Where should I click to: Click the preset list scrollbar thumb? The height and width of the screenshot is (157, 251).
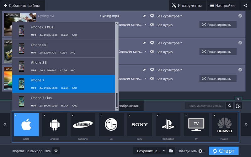[x=116, y=100]
